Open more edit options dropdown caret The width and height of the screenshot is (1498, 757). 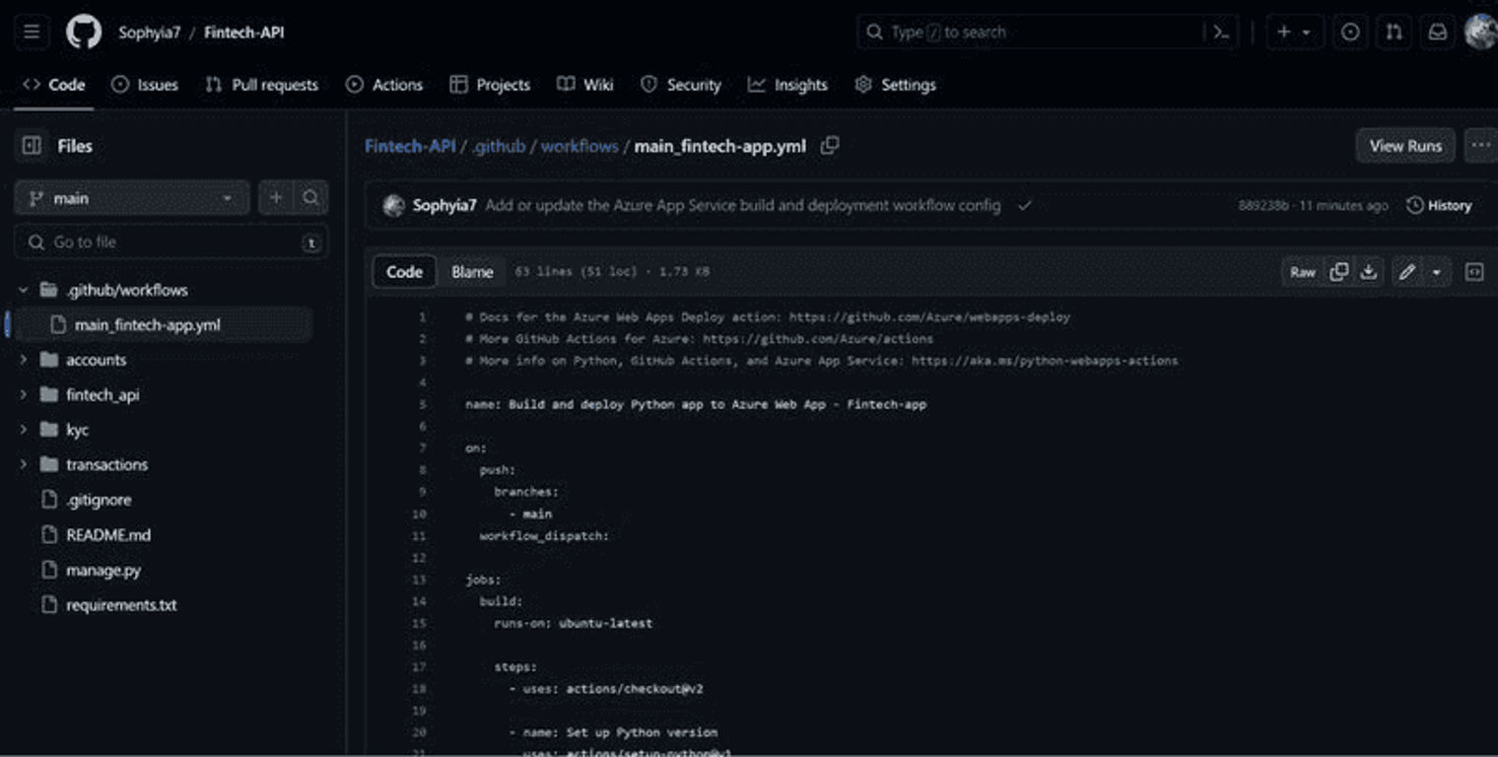(x=1436, y=272)
